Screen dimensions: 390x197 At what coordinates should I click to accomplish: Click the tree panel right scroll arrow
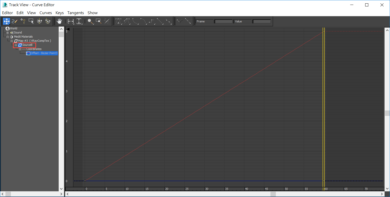[61, 194]
